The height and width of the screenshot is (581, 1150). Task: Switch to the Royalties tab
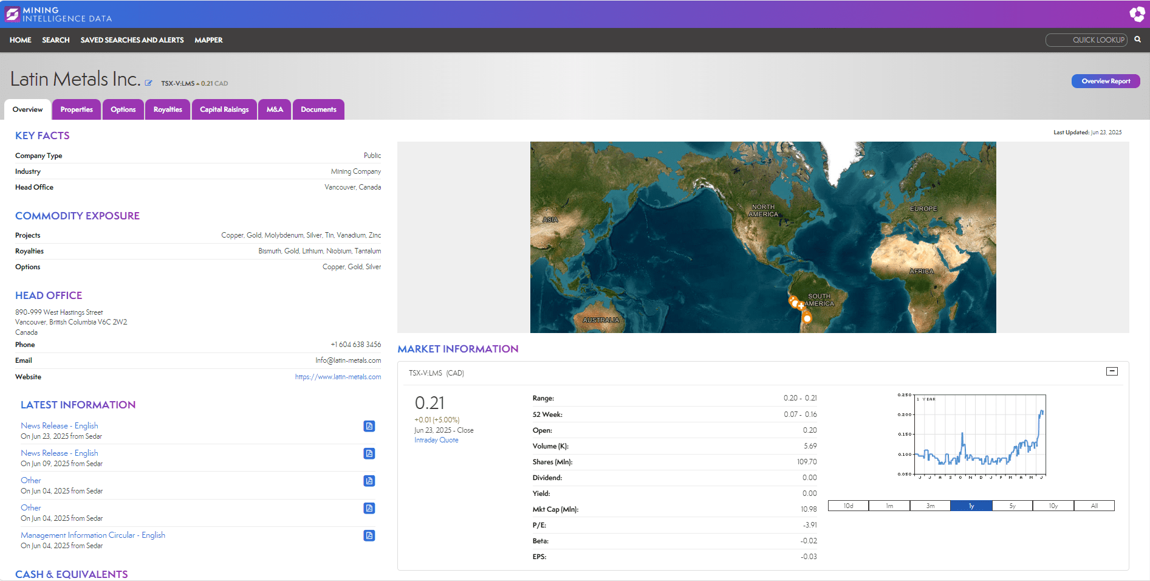pos(168,109)
